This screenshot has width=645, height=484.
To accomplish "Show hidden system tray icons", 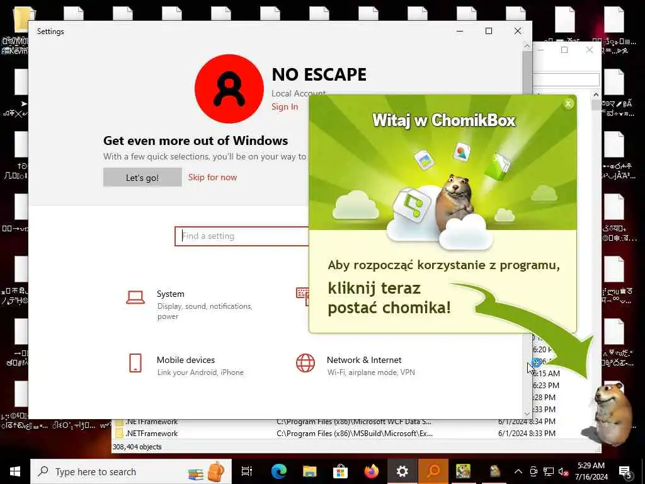I will tap(518, 471).
